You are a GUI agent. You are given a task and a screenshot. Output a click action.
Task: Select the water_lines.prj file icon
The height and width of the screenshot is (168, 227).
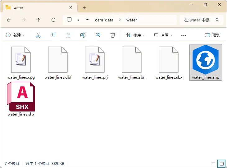point(95,60)
